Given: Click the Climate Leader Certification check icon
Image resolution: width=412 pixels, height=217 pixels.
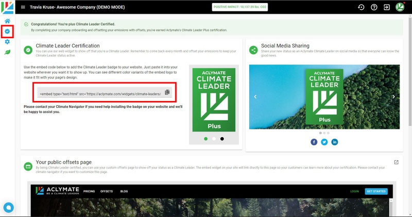Looking at the screenshot, I should tap(28, 50).
